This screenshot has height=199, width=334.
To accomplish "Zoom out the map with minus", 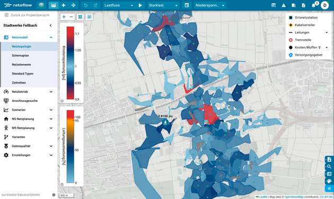I will click(x=71, y=16).
